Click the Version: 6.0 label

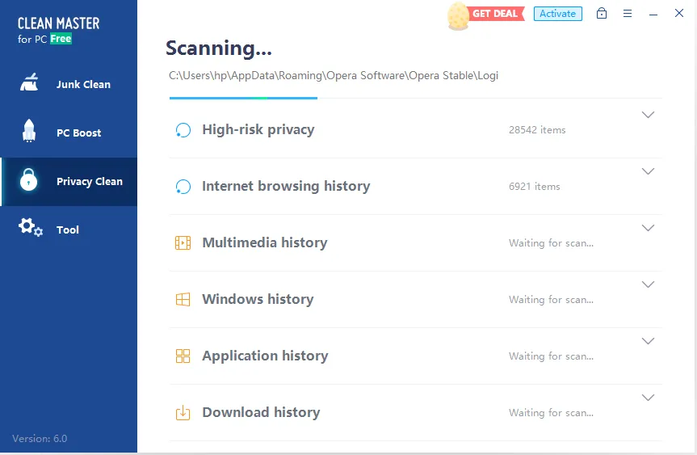(40, 439)
